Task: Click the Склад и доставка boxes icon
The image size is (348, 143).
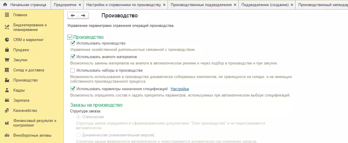Action: pos(7,70)
